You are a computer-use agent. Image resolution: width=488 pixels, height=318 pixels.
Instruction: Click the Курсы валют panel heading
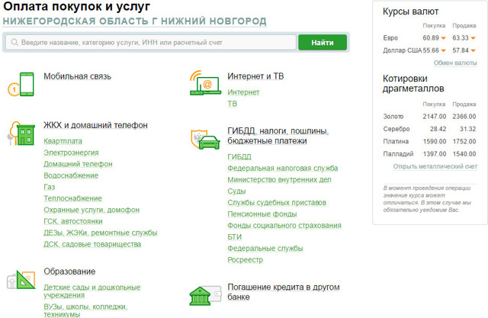tap(410, 11)
